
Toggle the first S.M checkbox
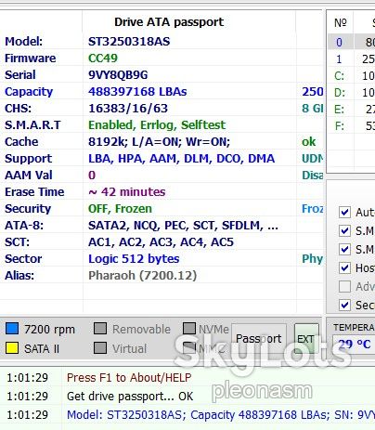pos(344,230)
